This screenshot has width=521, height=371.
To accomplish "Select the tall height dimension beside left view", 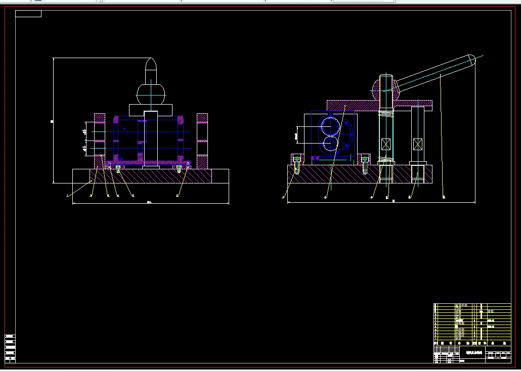I will coord(53,121).
